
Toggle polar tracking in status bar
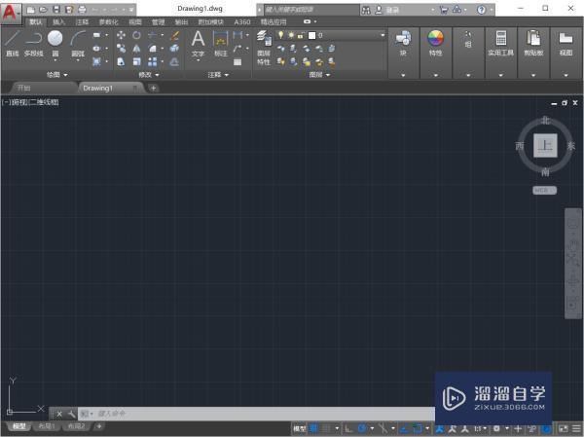point(362,429)
